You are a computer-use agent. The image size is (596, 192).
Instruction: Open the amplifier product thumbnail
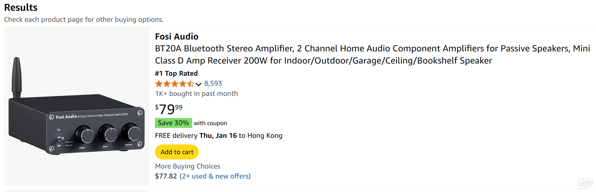[76, 106]
